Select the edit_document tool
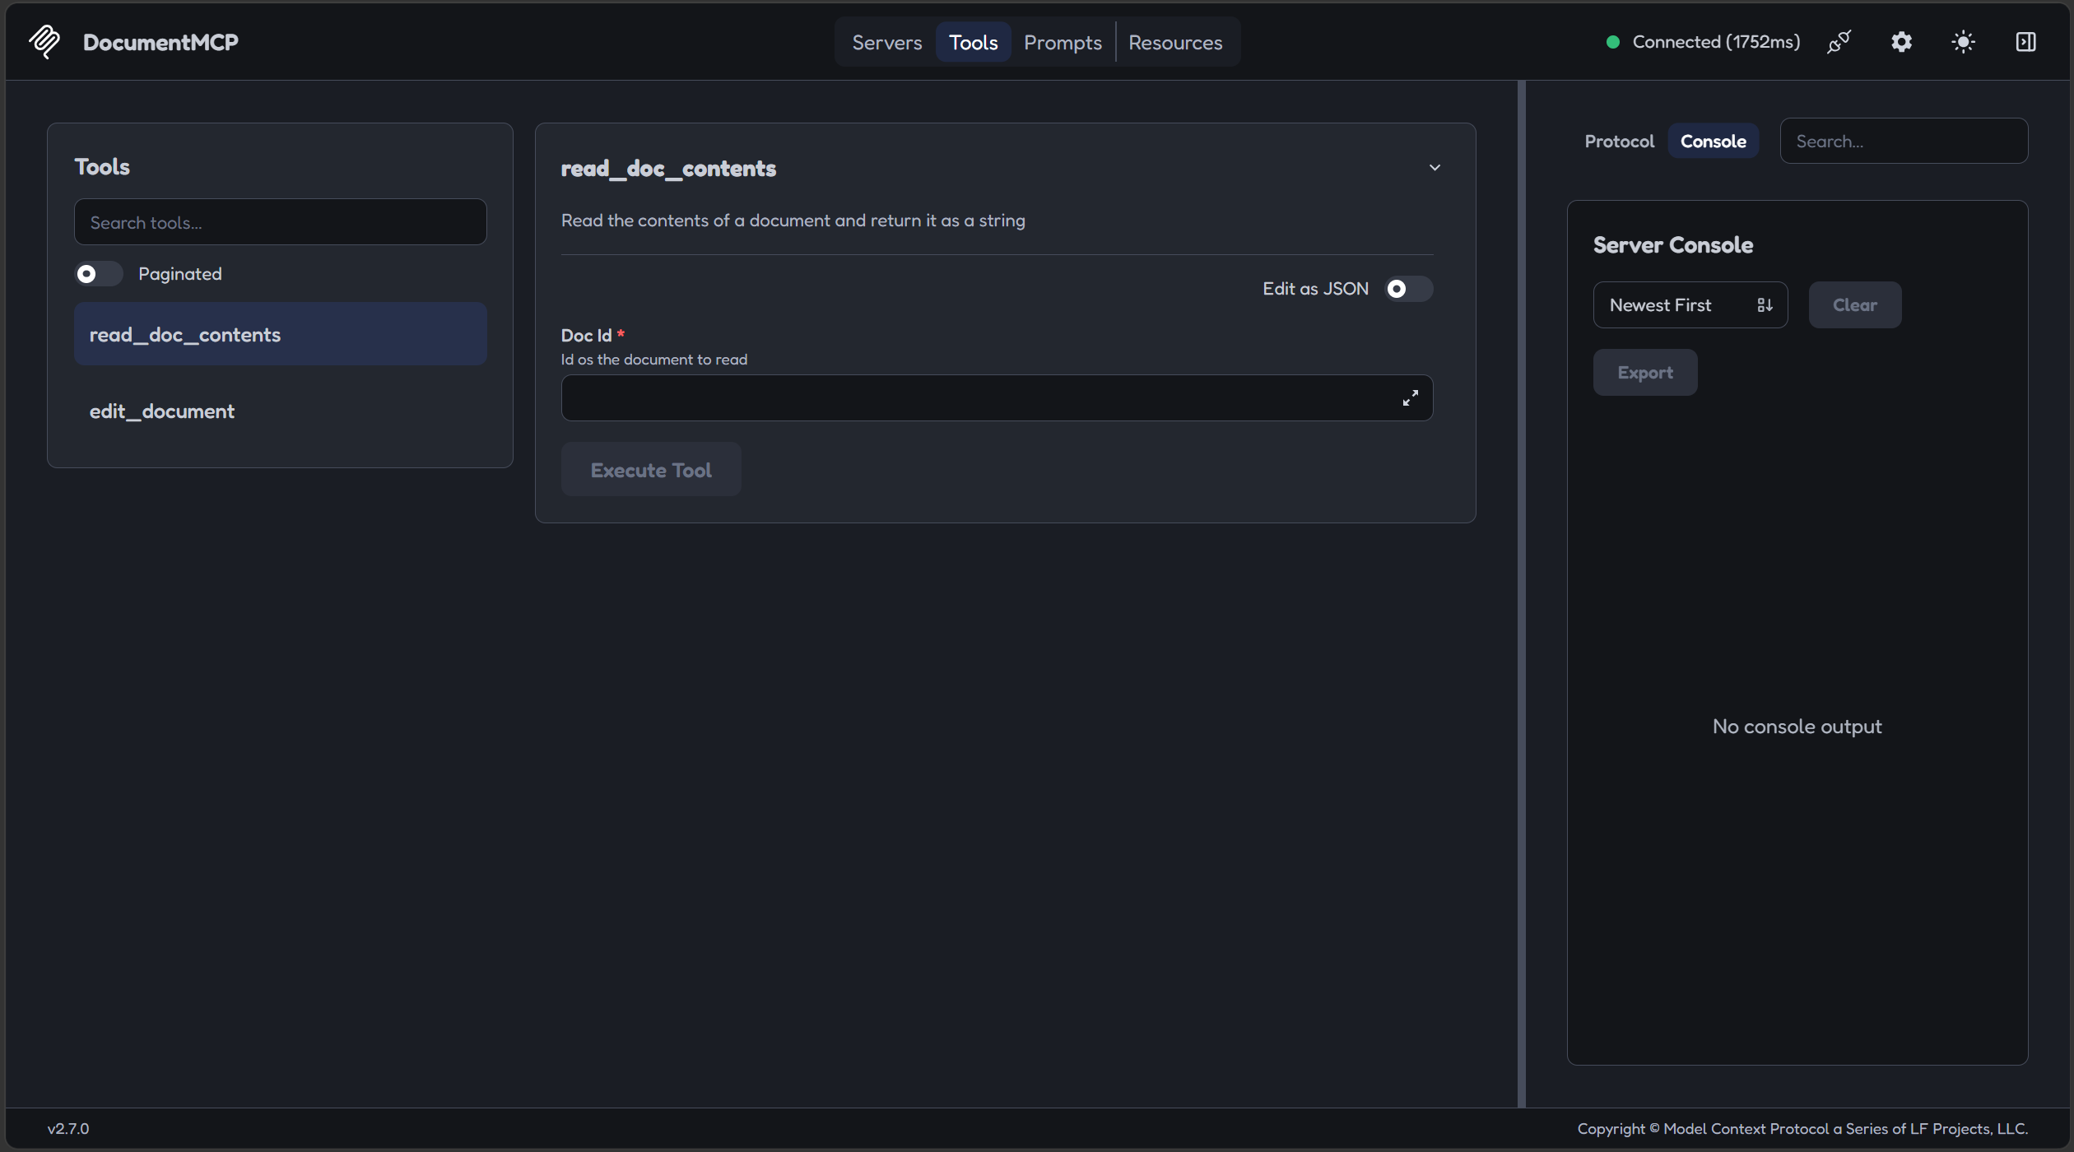 click(x=281, y=411)
